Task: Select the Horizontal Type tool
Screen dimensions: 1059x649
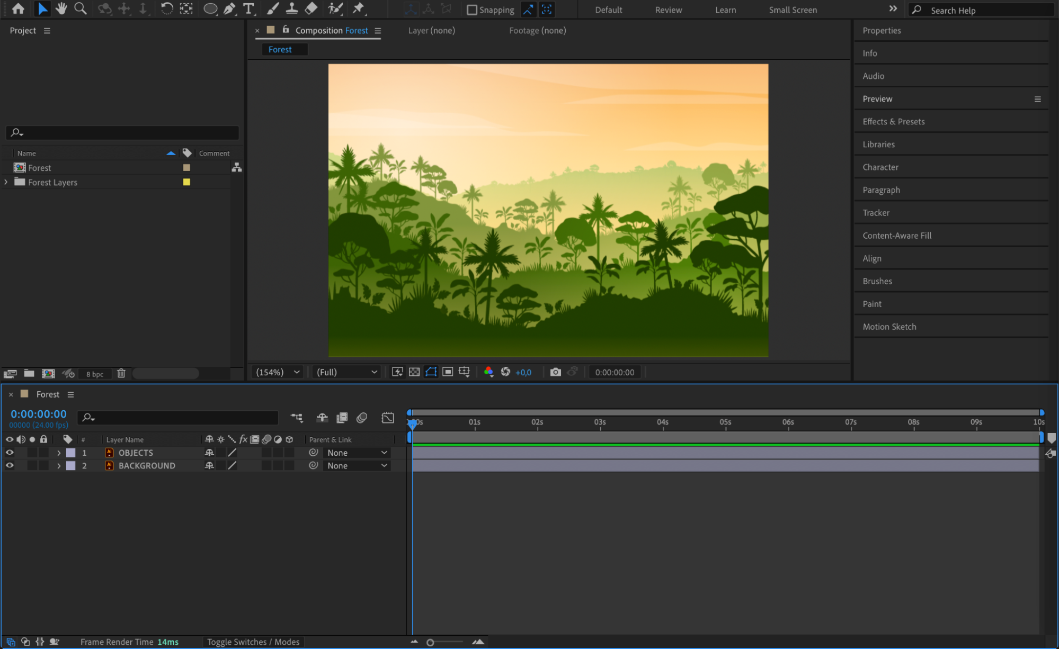Action: [x=248, y=8]
